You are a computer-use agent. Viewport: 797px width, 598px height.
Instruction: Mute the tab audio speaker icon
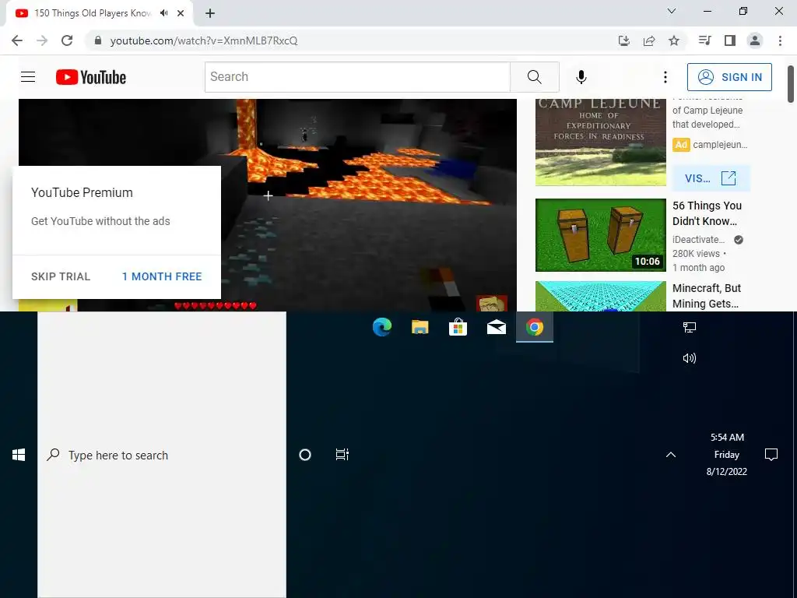[x=163, y=13]
